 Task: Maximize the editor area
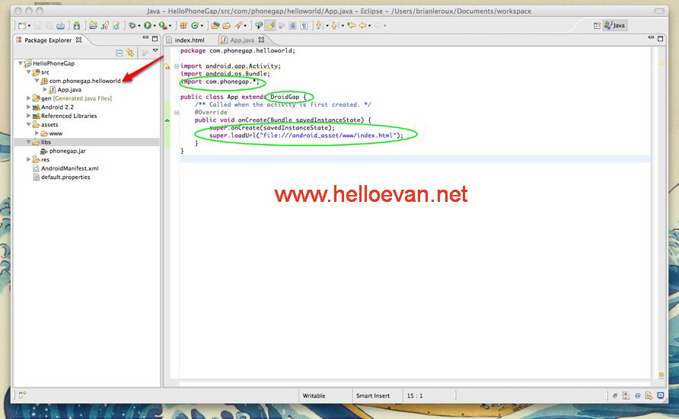[x=661, y=39]
